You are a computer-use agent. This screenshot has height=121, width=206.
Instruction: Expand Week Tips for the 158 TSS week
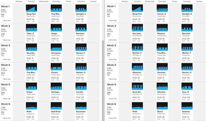(112, 118)
